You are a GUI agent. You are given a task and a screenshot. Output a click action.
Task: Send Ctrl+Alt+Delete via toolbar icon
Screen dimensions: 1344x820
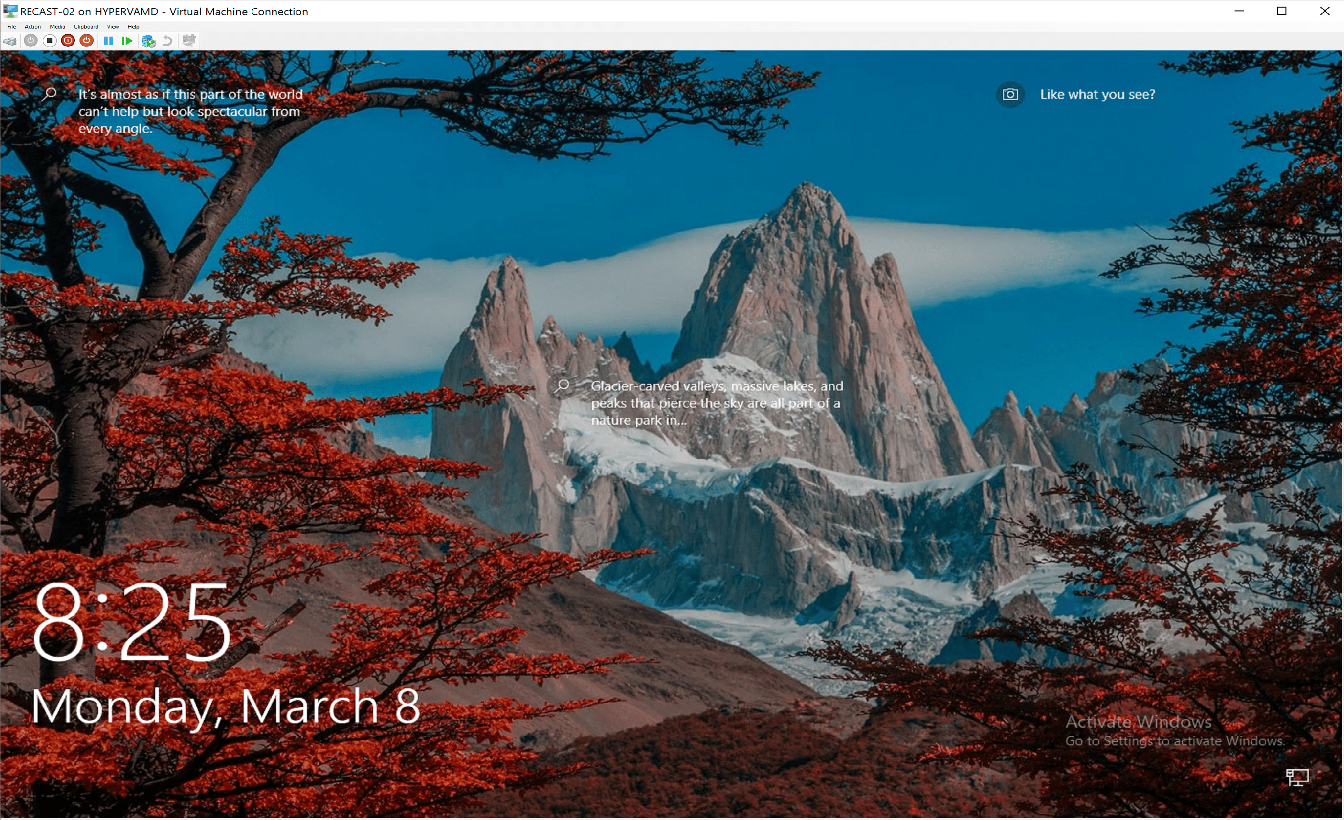point(10,41)
